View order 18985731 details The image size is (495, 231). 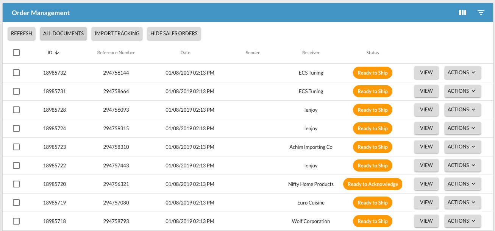426,91
